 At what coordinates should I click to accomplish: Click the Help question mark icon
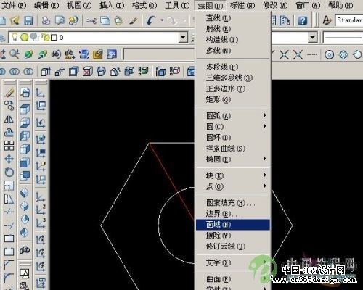[303, 21]
